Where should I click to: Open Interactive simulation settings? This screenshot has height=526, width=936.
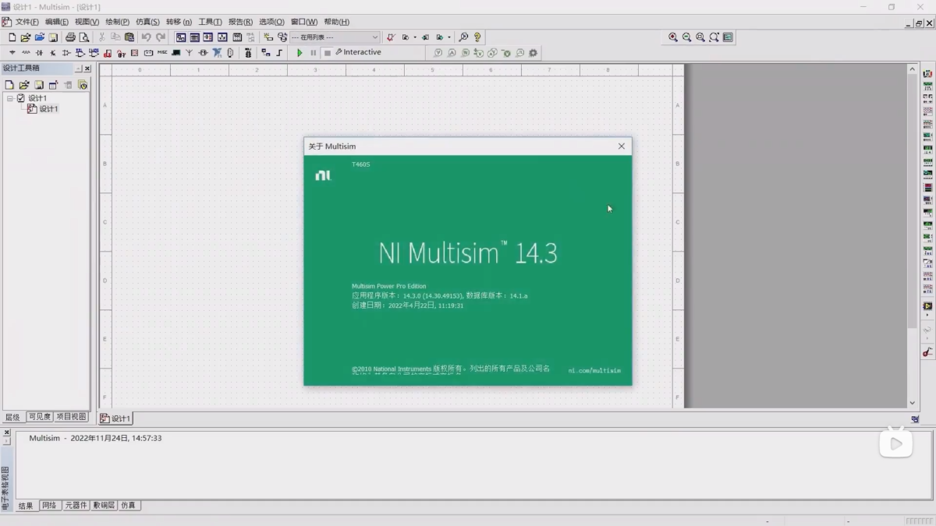click(x=358, y=52)
